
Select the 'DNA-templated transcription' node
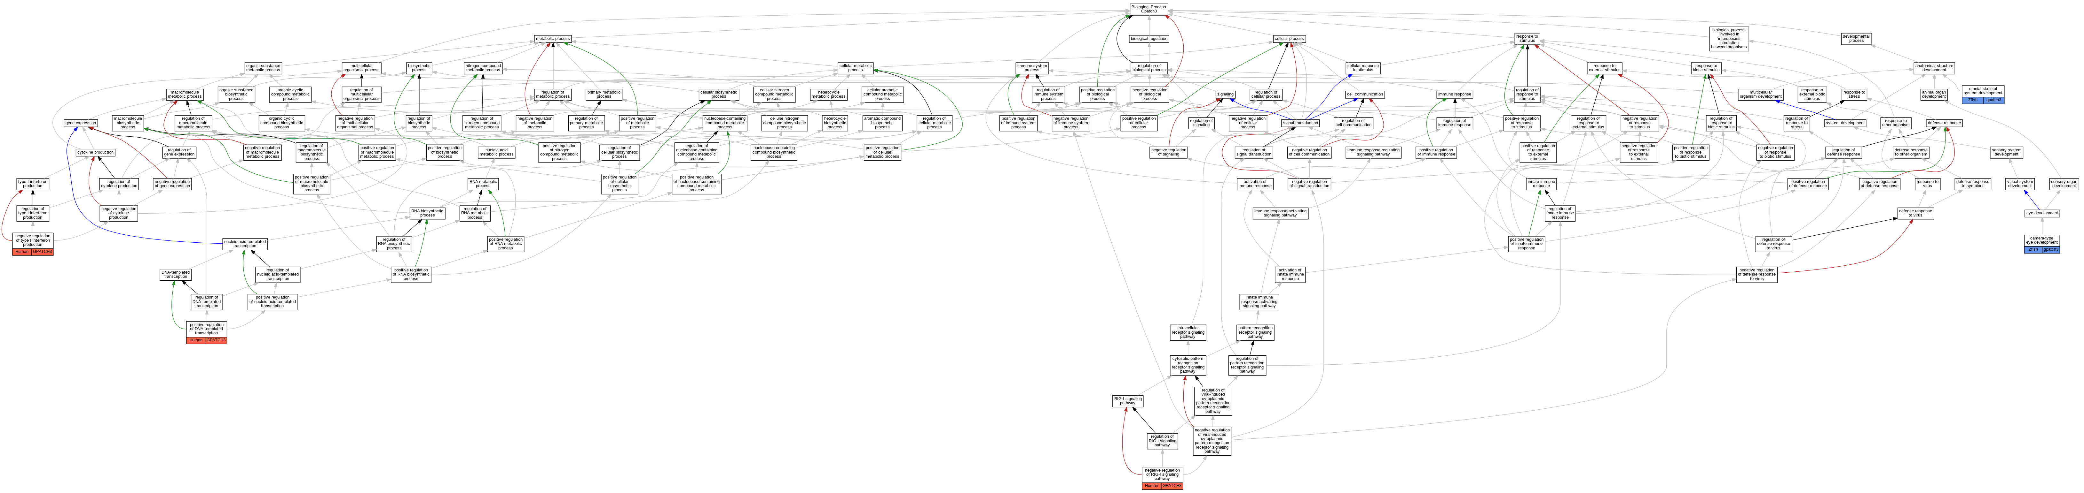click(176, 275)
